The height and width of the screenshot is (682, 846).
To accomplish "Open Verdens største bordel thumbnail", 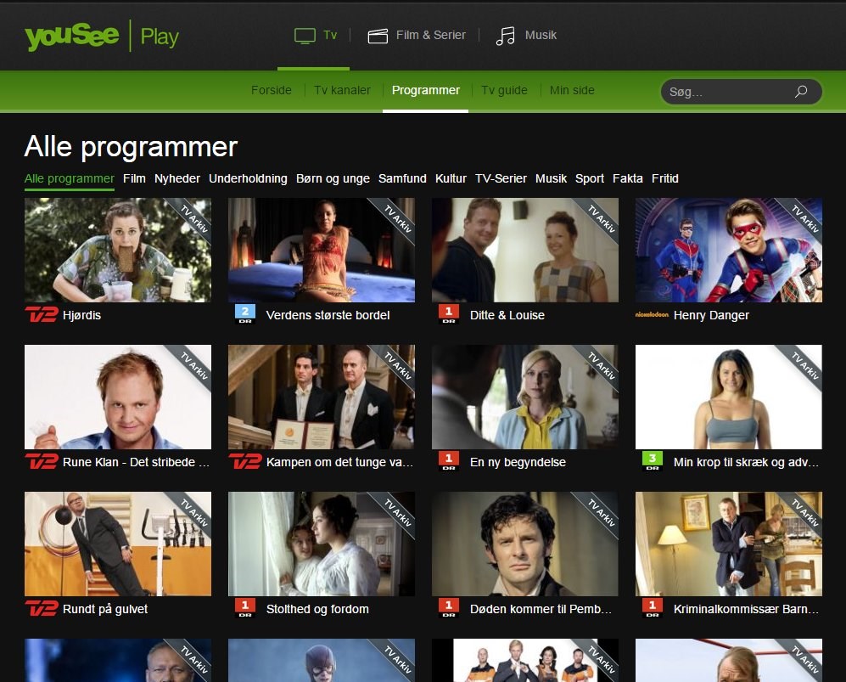I will tap(322, 250).
